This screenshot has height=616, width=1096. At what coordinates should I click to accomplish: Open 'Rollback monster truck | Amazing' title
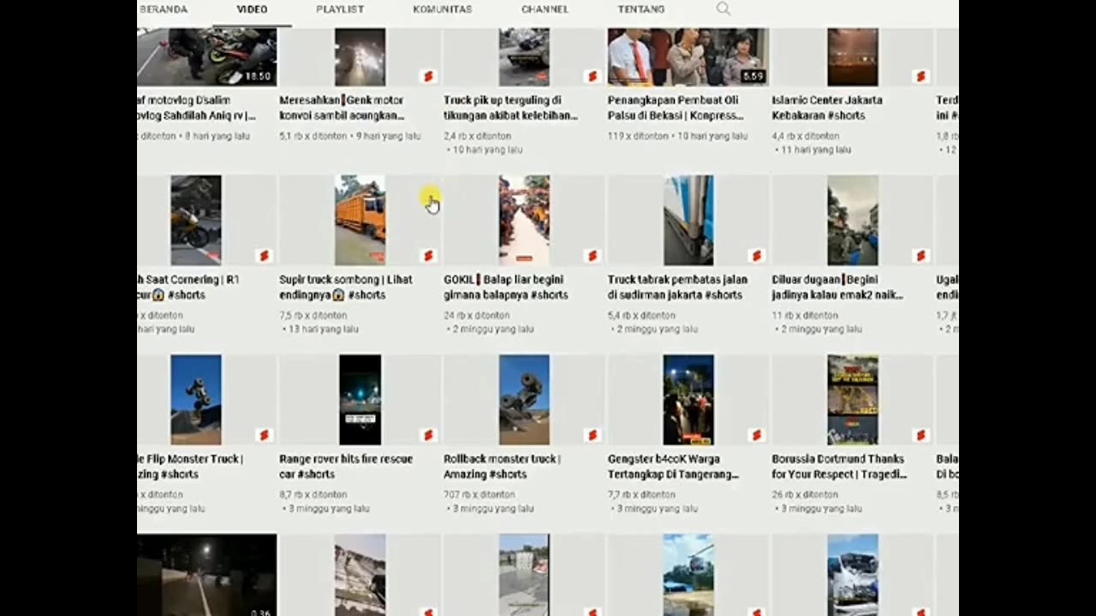click(503, 466)
